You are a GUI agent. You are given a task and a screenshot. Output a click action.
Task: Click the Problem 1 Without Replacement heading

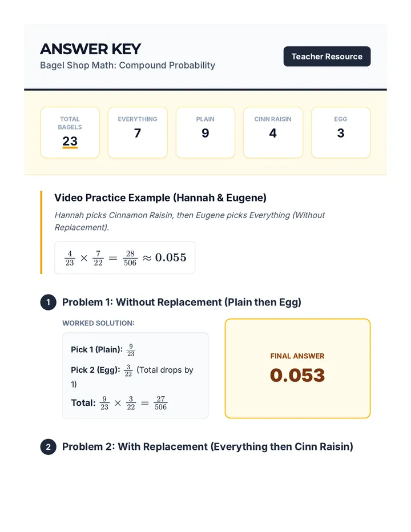[182, 302]
